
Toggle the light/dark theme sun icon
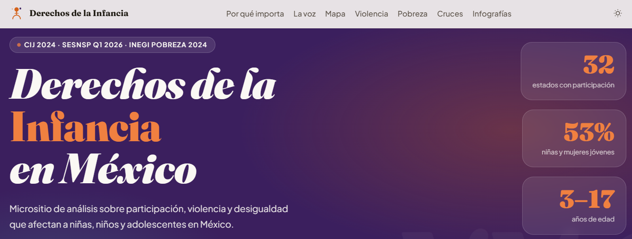coord(618,14)
